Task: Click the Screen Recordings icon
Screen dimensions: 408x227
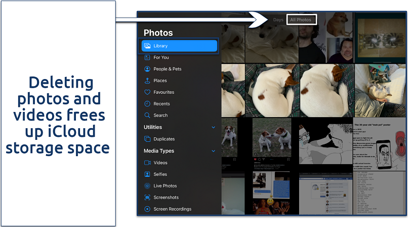Action: pyautogui.click(x=147, y=209)
